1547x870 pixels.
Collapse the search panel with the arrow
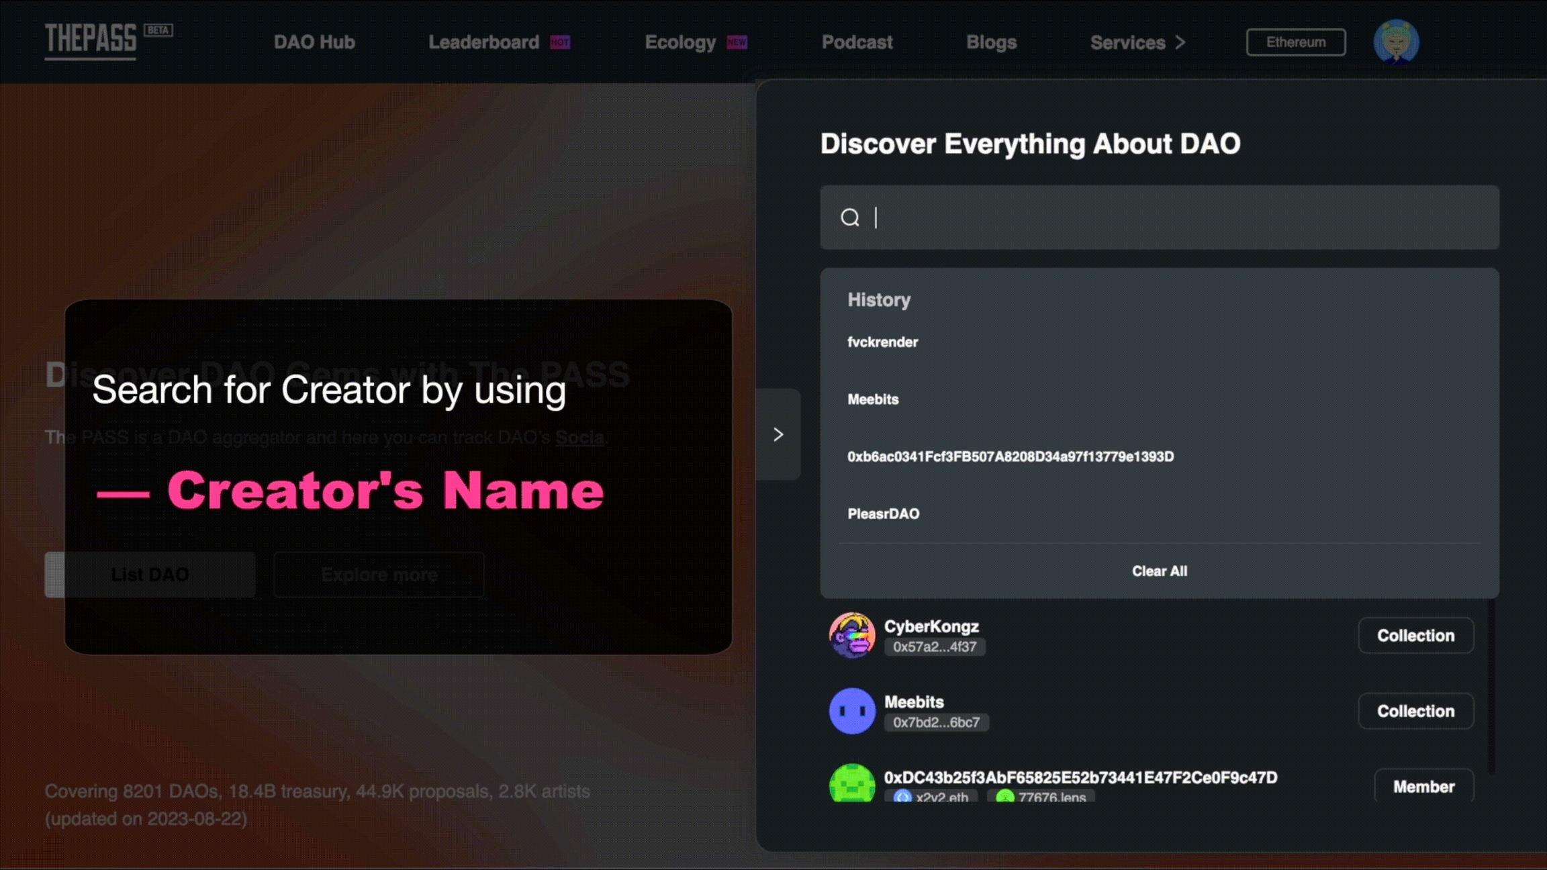(x=778, y=434)
